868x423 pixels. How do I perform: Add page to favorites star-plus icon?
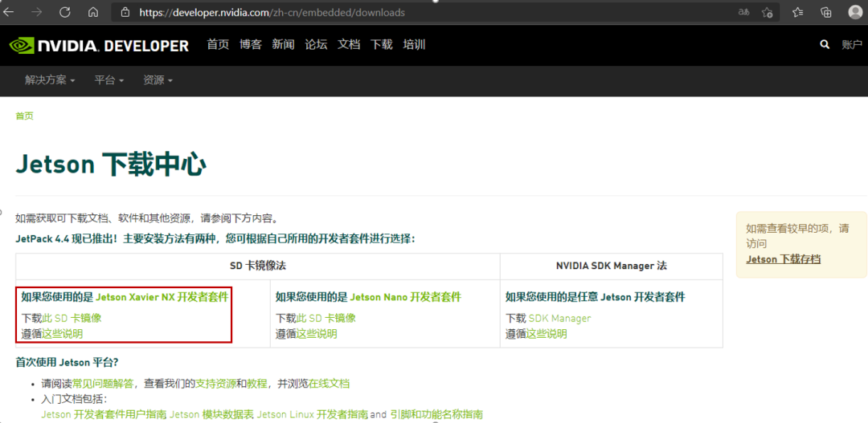(x=767, y=12)
